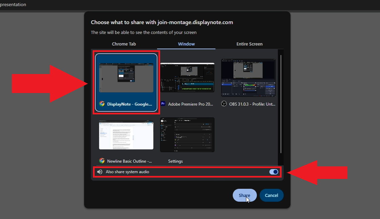Cancel the screen share dialog

[271, 195]
